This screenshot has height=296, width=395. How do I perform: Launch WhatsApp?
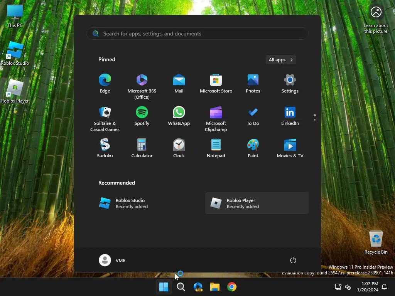coord(179,116)
